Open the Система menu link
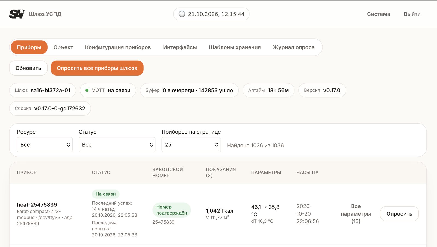The image size is (437, 247). [379, 14]
